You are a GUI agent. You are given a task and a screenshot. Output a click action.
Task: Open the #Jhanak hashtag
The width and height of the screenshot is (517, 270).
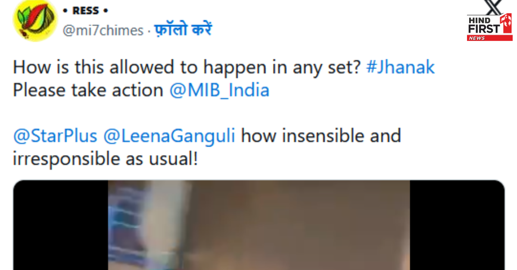pos(400,67)
